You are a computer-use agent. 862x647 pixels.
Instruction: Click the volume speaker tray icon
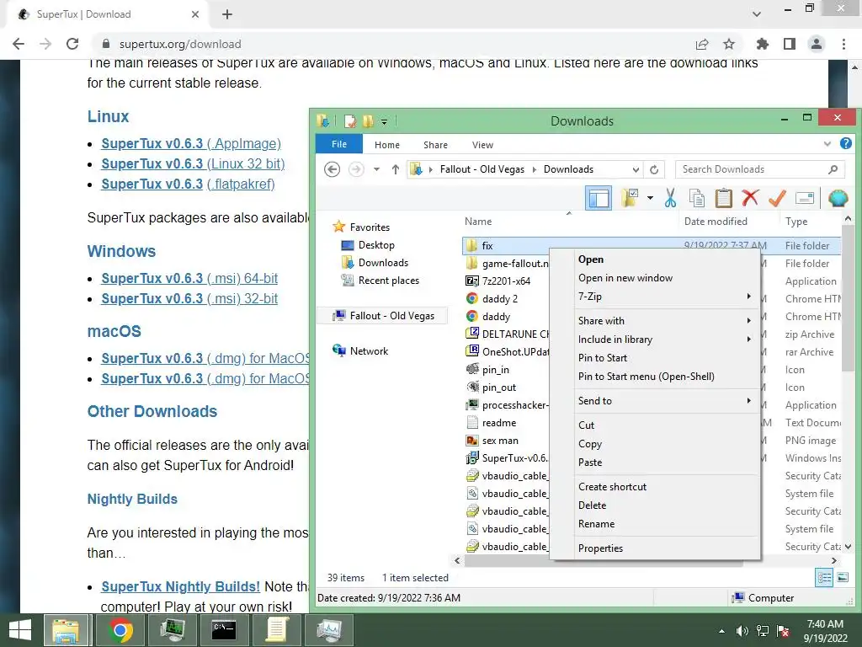point(742,631)
